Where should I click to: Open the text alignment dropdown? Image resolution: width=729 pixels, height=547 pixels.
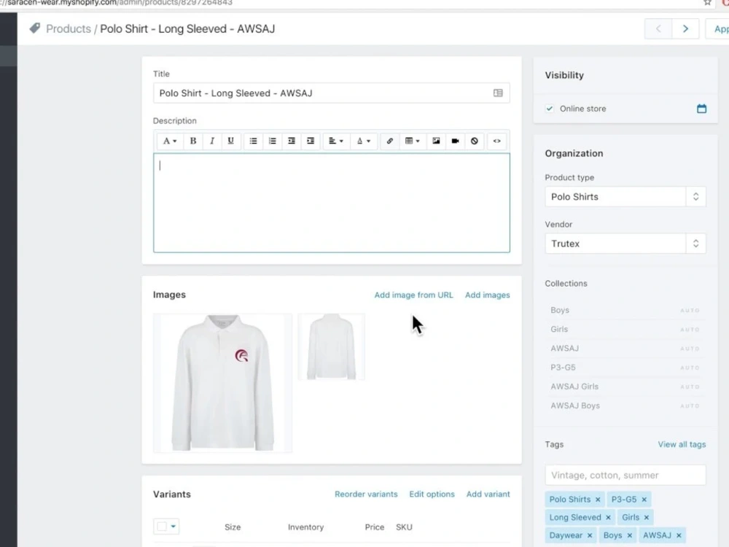[336, 141]
